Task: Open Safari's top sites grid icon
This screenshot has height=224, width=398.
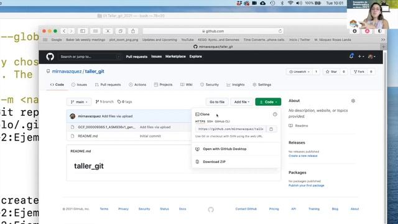Action: click(x=95, y=31)
